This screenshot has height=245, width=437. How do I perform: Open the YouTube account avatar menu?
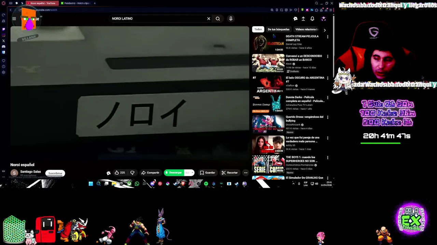click(x=324, y=19)
